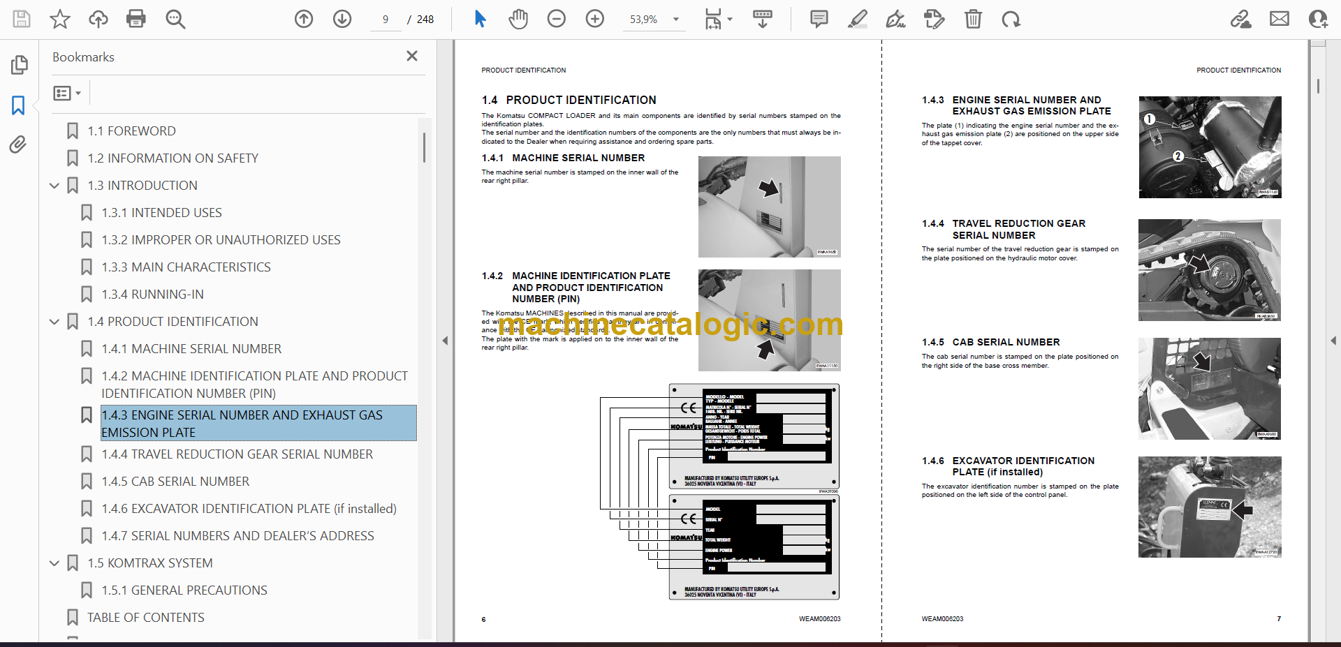Go to 1.4.4 TRAVEL REDUCTION GEAR bookmark
This screenshot has width=1341, height=647.
[x=237, y=454]
